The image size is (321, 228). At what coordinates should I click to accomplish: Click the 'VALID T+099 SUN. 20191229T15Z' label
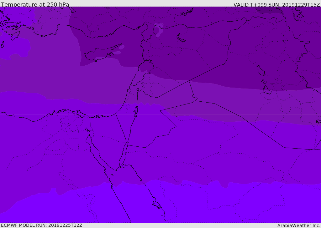coord(276,5)
